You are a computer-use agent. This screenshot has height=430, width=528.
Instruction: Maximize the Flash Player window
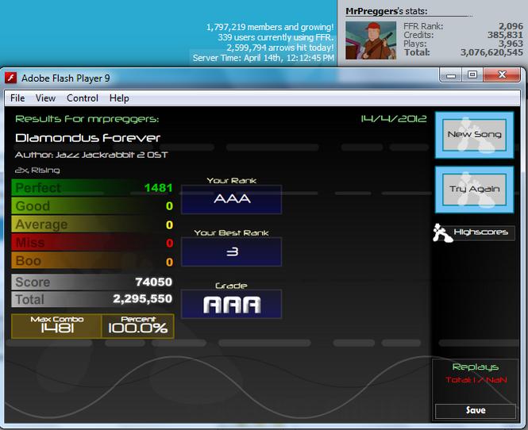click(x=472, y=75)
